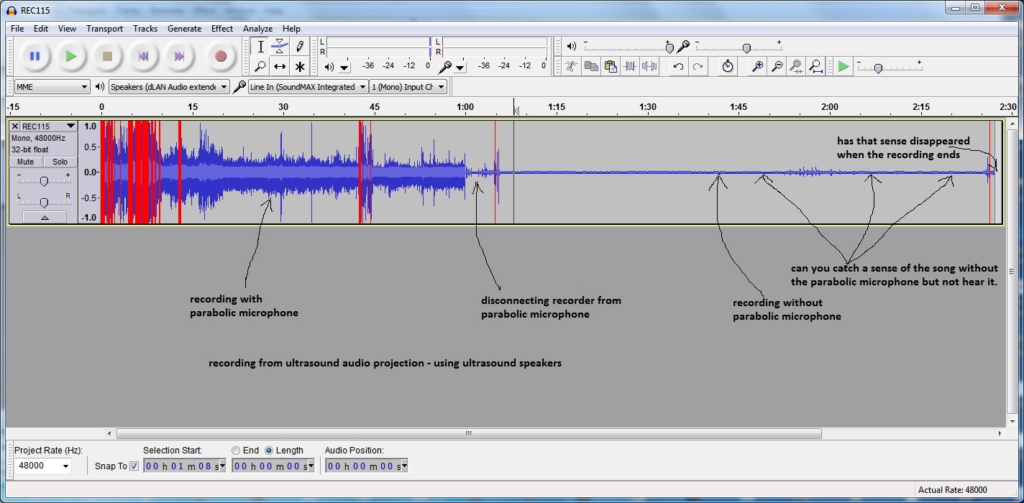Select the Envelope tool

click(x=280, y=47)
